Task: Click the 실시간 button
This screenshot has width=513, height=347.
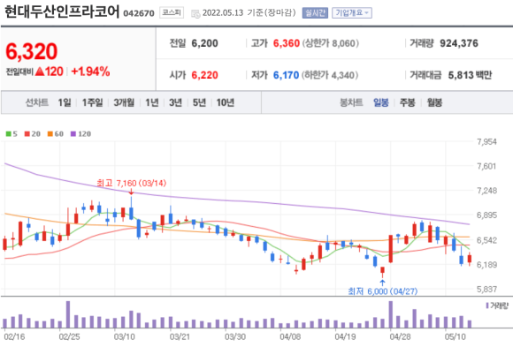Action: click(x=315, y=12)
